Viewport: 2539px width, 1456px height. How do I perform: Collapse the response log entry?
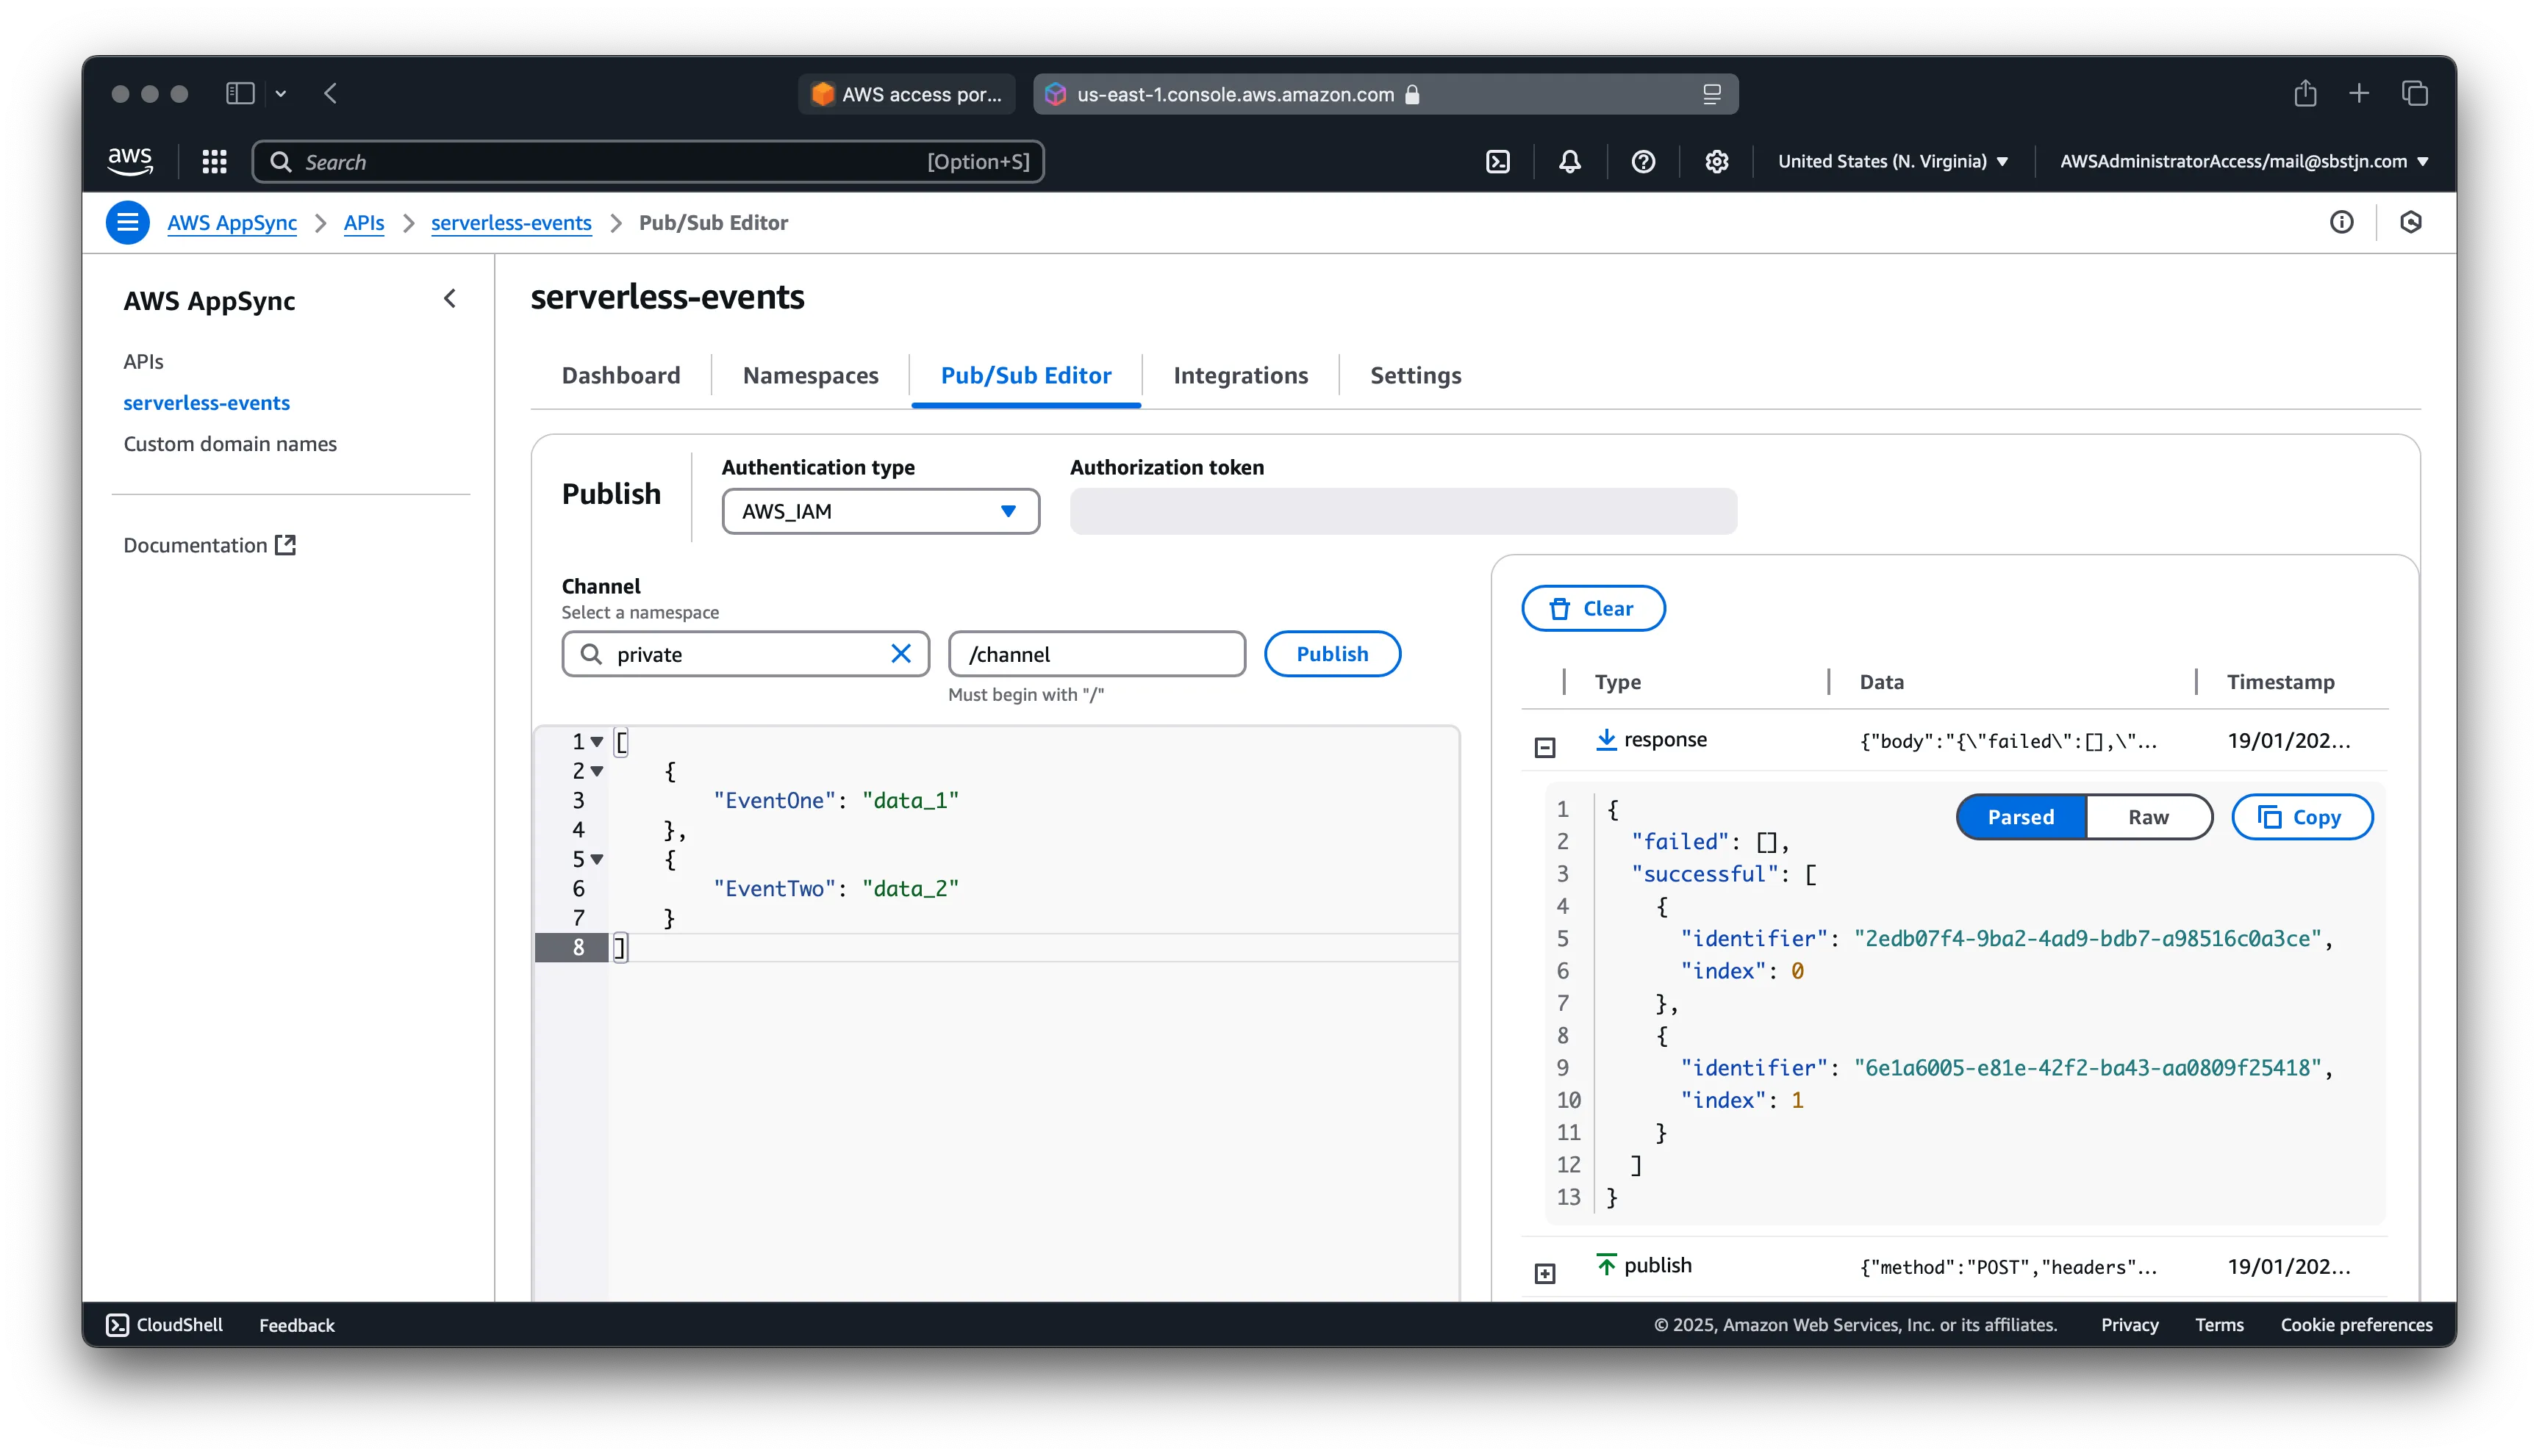[x=1544, y=746]
